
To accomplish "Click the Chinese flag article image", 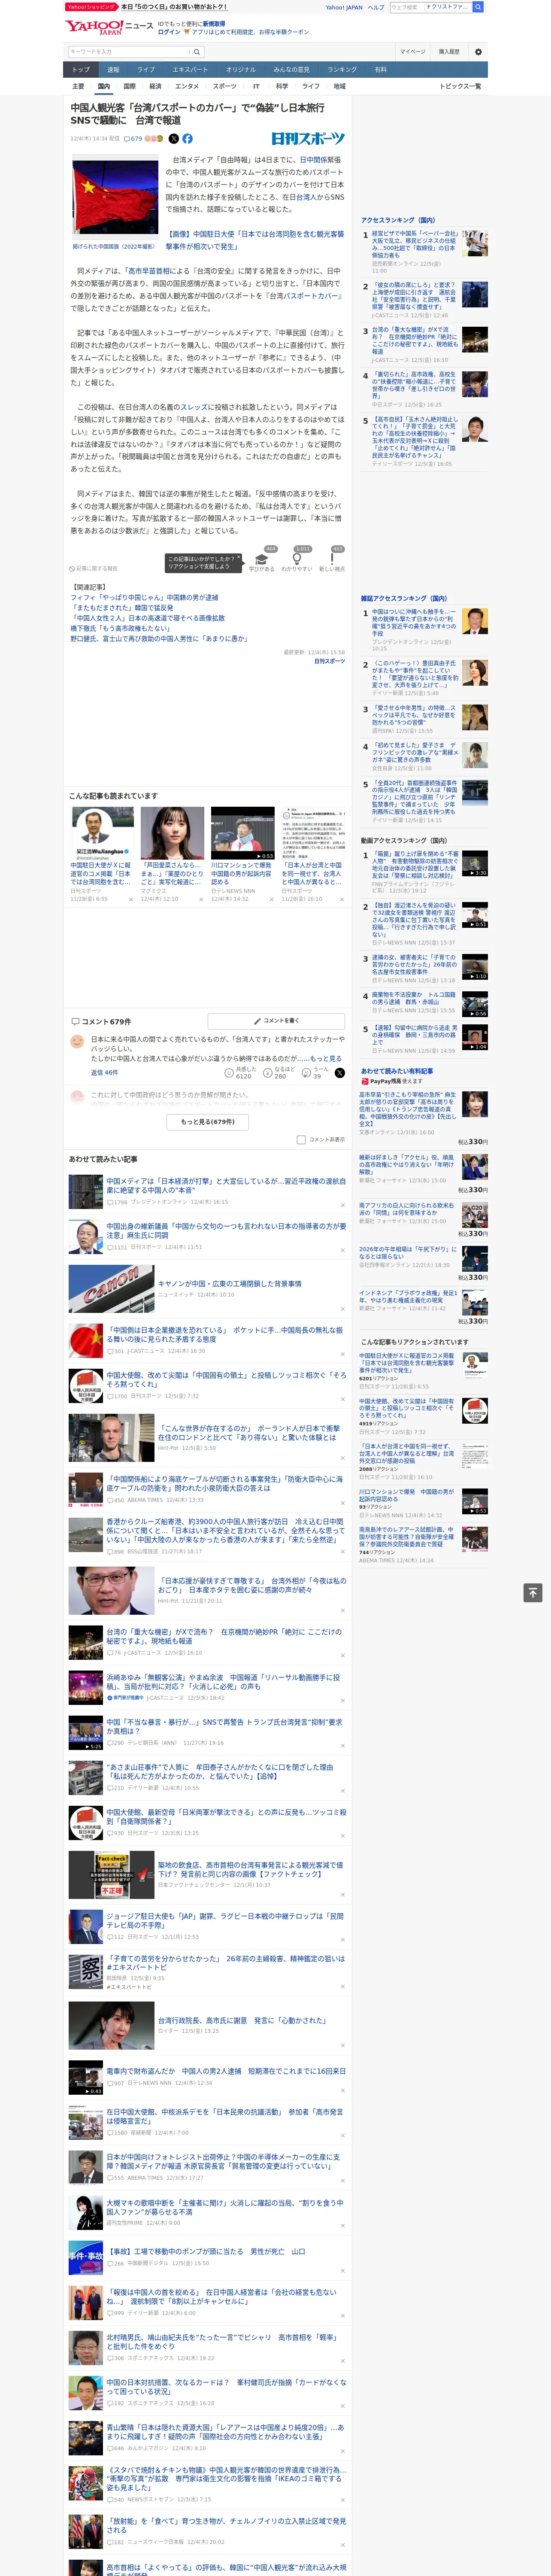I will [x=115, y=198].
